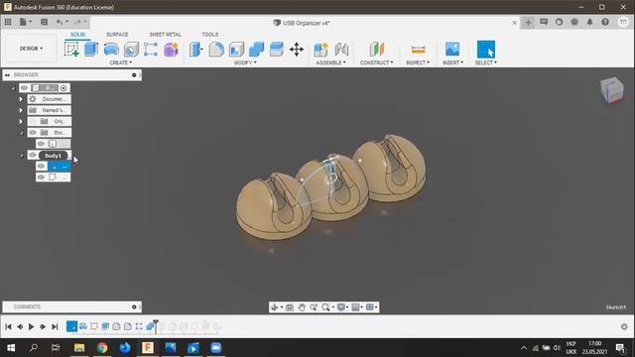Activate the Zoom window tool
Screen dimensions: 635x357
pos(325,307)
